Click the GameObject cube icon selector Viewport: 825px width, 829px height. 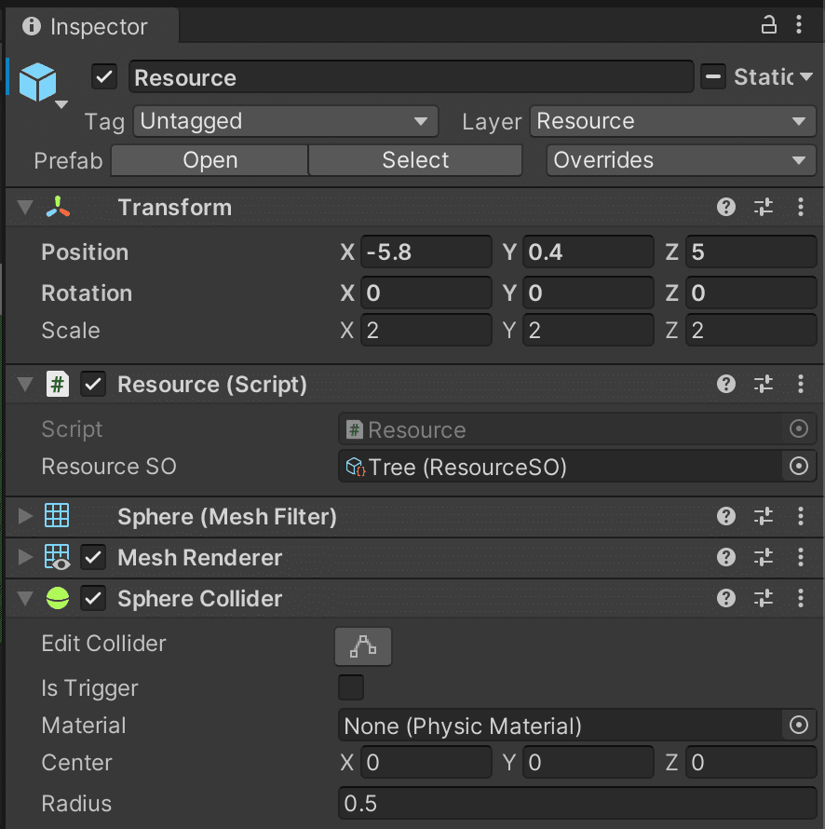point(42,84)
